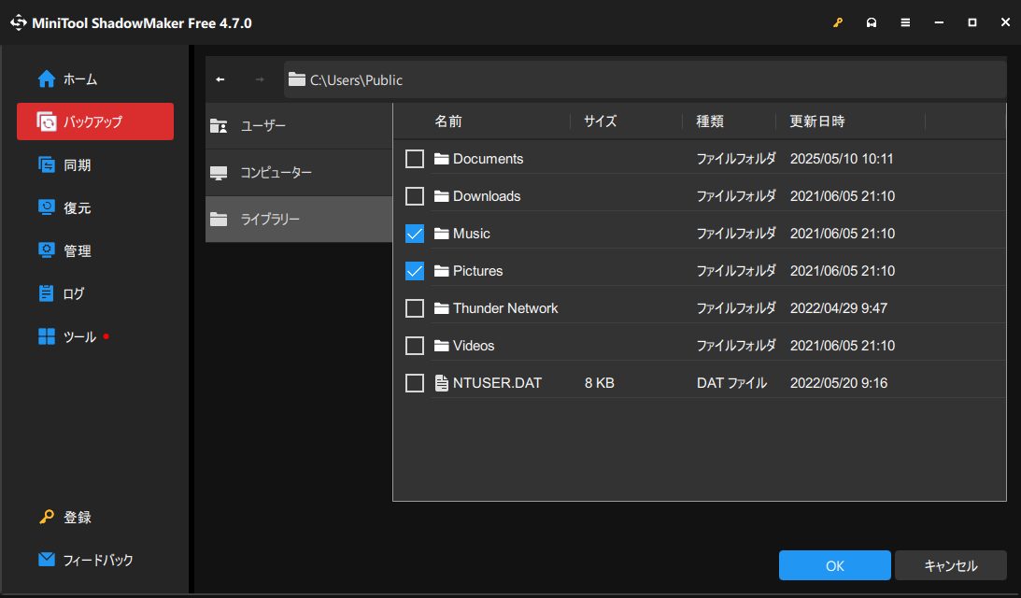This screenshot has height=598, width=1021.
Task: Select コンピューター source category
Action: pos(299,173)
